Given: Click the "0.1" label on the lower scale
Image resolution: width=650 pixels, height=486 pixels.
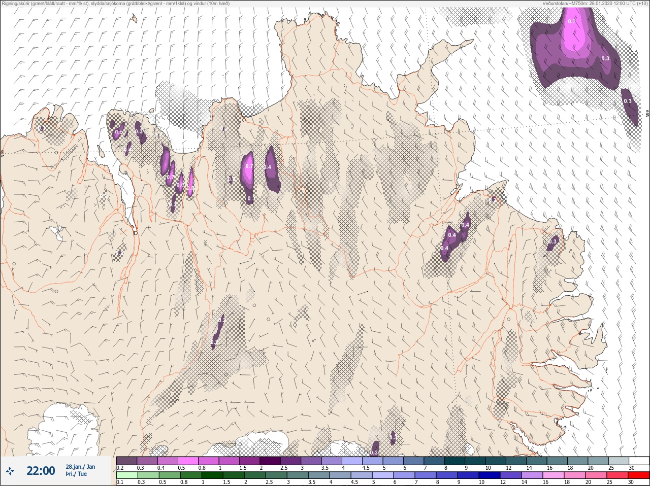Looking at the screenshot, I should tap(120, 482).
